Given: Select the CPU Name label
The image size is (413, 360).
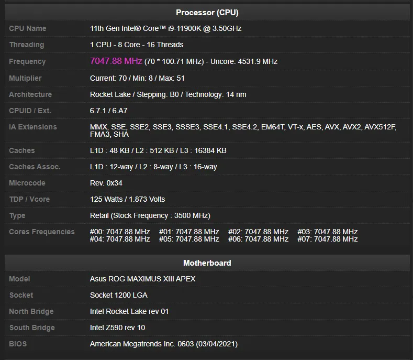Looking at the screenshot, I should click(x=28, y=28).
